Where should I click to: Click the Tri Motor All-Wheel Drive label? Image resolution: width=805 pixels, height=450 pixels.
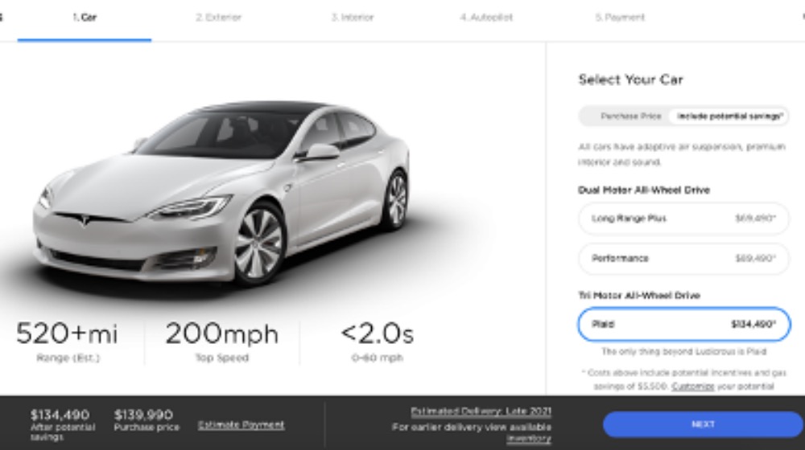[x=639, y=296]
